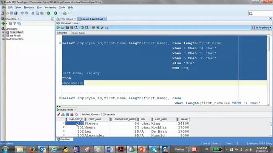Open Firefox from the taskbar
This screenshot has height=153, width=273.
pyautogui.click(x=32, y=149)
